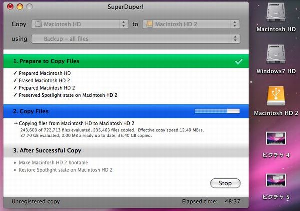Open Backup - all files script dropdown

[136, 39]
